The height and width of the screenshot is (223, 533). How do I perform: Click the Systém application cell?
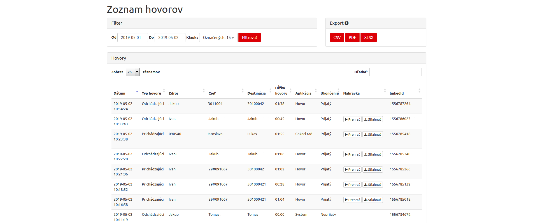coord(301,215)
